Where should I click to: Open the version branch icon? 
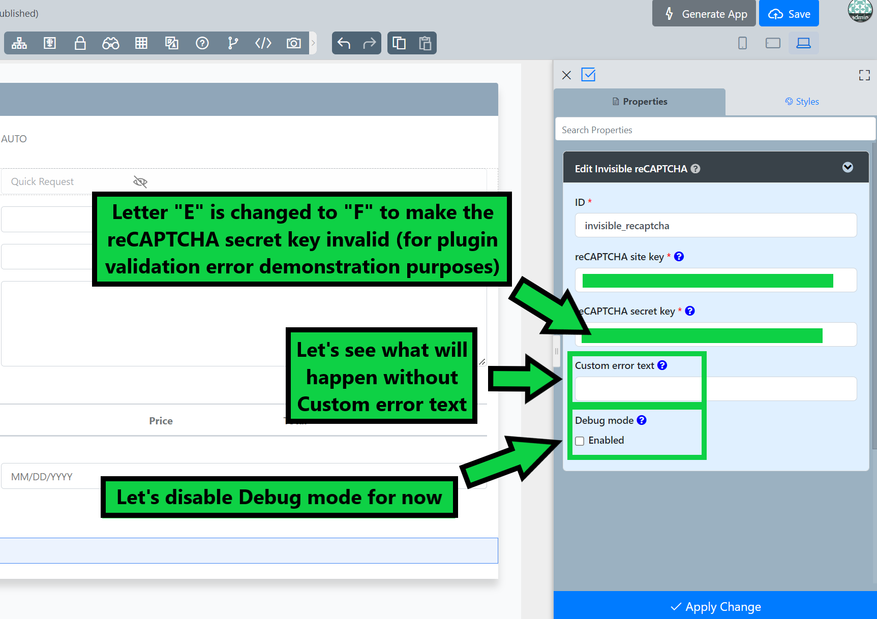(x=233, y=43)
